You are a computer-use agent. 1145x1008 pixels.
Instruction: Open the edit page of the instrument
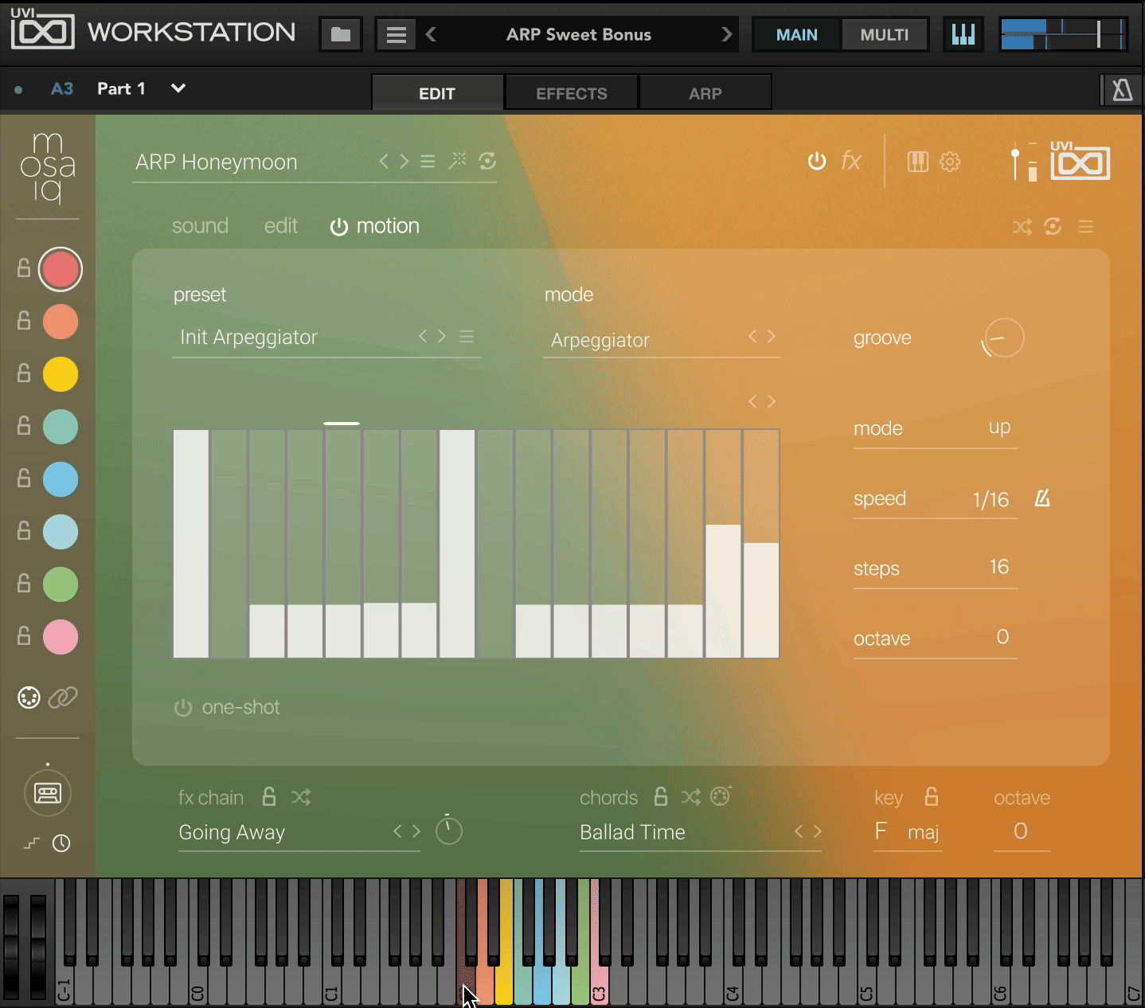(281, 226)
